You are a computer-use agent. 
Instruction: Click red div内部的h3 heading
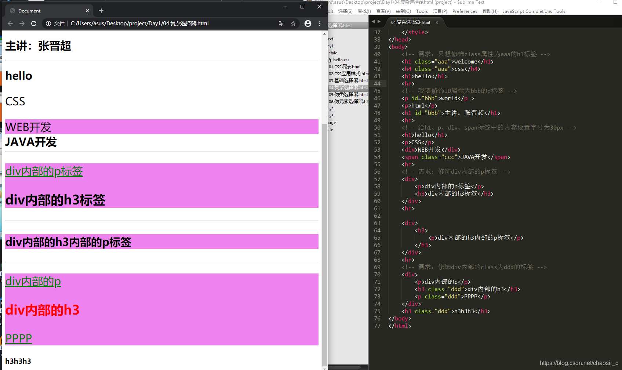42,310
